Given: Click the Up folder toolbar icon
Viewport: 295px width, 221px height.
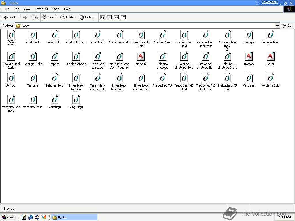Looking at the screenshot, I should (x=36, y=18).
